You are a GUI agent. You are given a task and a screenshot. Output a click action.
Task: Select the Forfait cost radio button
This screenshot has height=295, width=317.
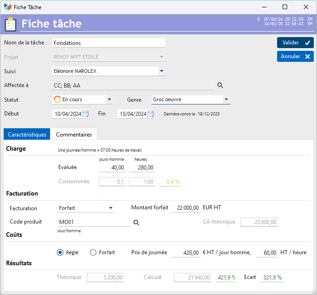click(x=93, y=252)
